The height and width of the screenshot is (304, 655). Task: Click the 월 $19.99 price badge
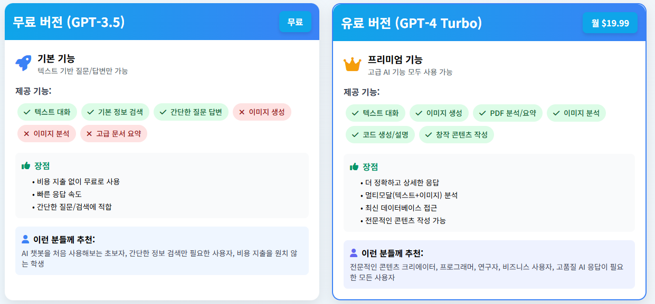(x=610, y=23)
